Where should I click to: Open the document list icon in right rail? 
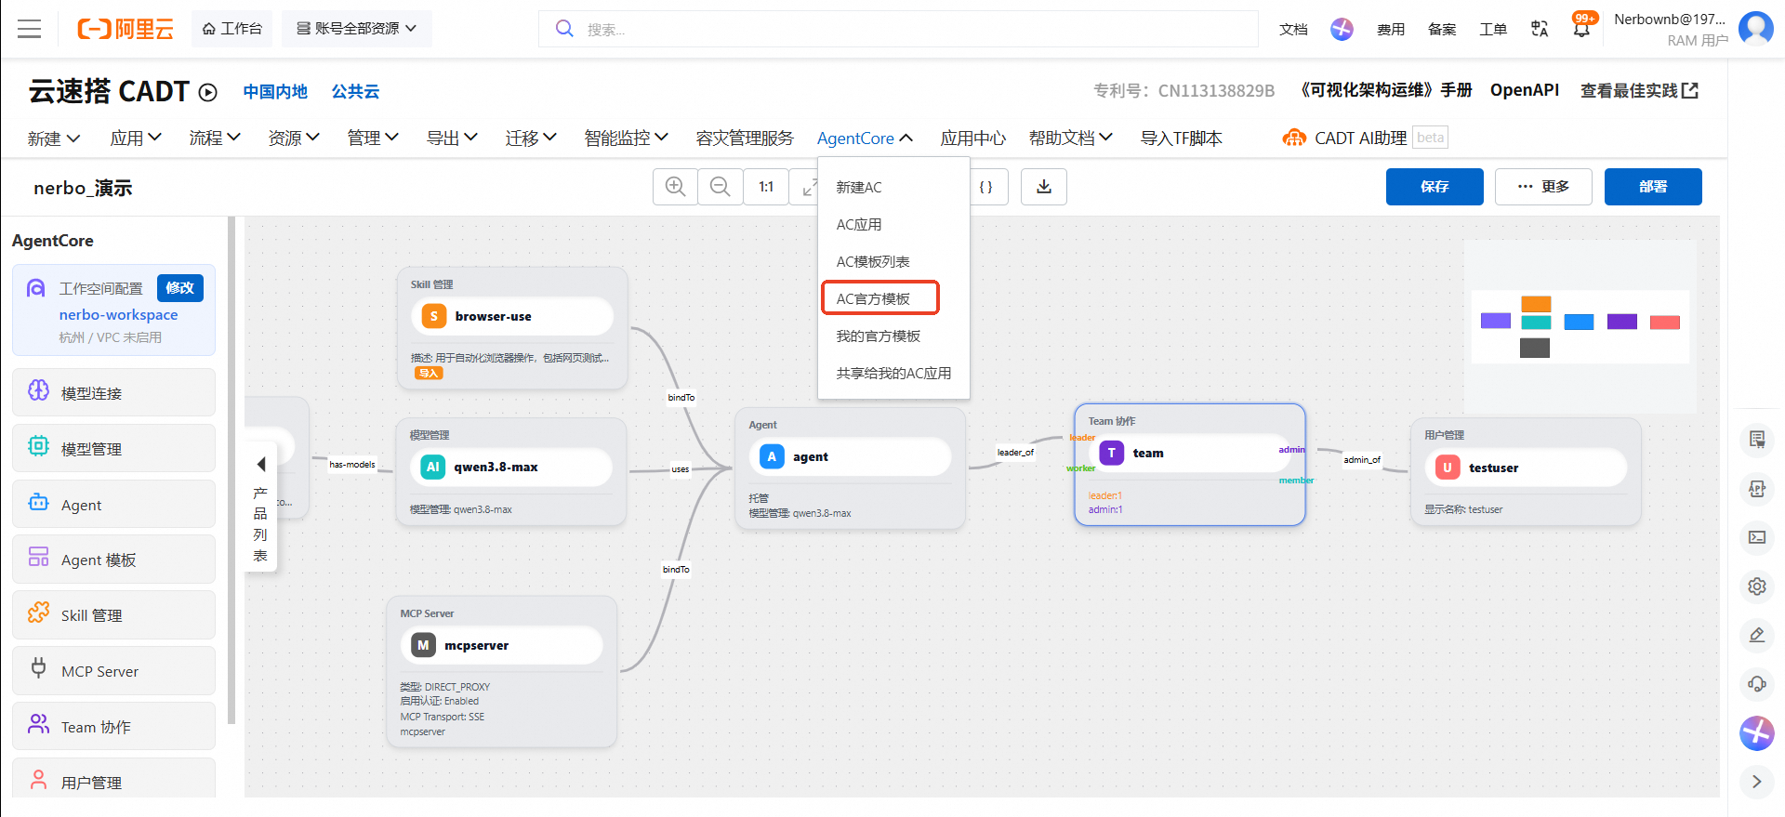click(x=1756, y=439)
